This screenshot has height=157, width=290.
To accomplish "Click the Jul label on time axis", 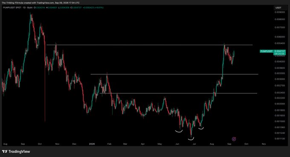I will tap(194, 144).
